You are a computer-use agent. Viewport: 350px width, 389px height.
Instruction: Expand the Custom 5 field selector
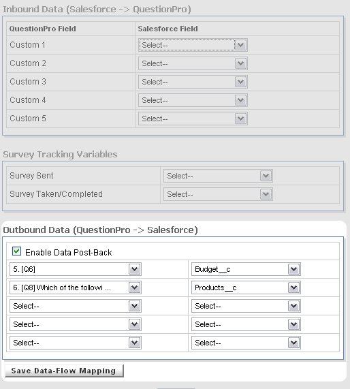click(193, 119)
